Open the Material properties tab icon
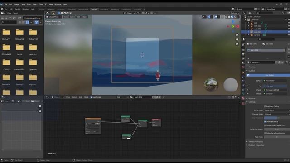Image resolution: width=290 pixels, height=163 pixels. tap(243, 98)
